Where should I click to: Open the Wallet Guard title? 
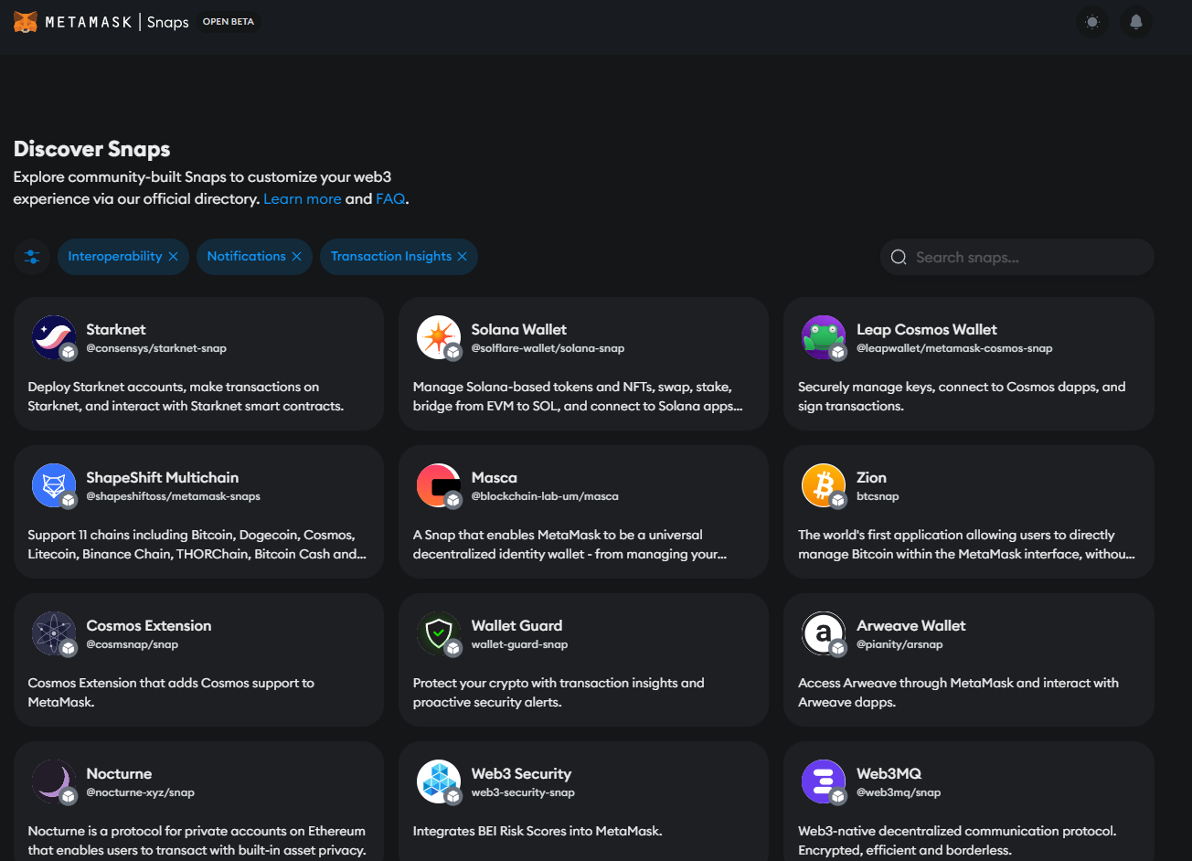(517, 626)
